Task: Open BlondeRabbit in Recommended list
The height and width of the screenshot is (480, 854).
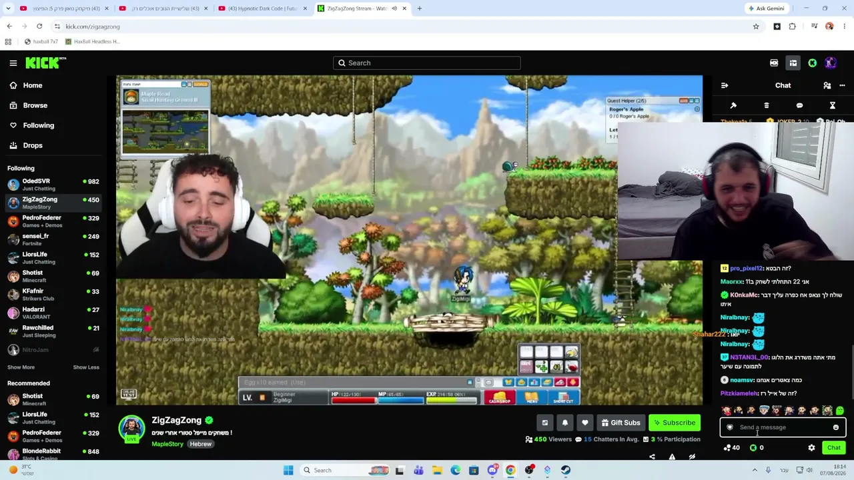Action: point(53,454)
